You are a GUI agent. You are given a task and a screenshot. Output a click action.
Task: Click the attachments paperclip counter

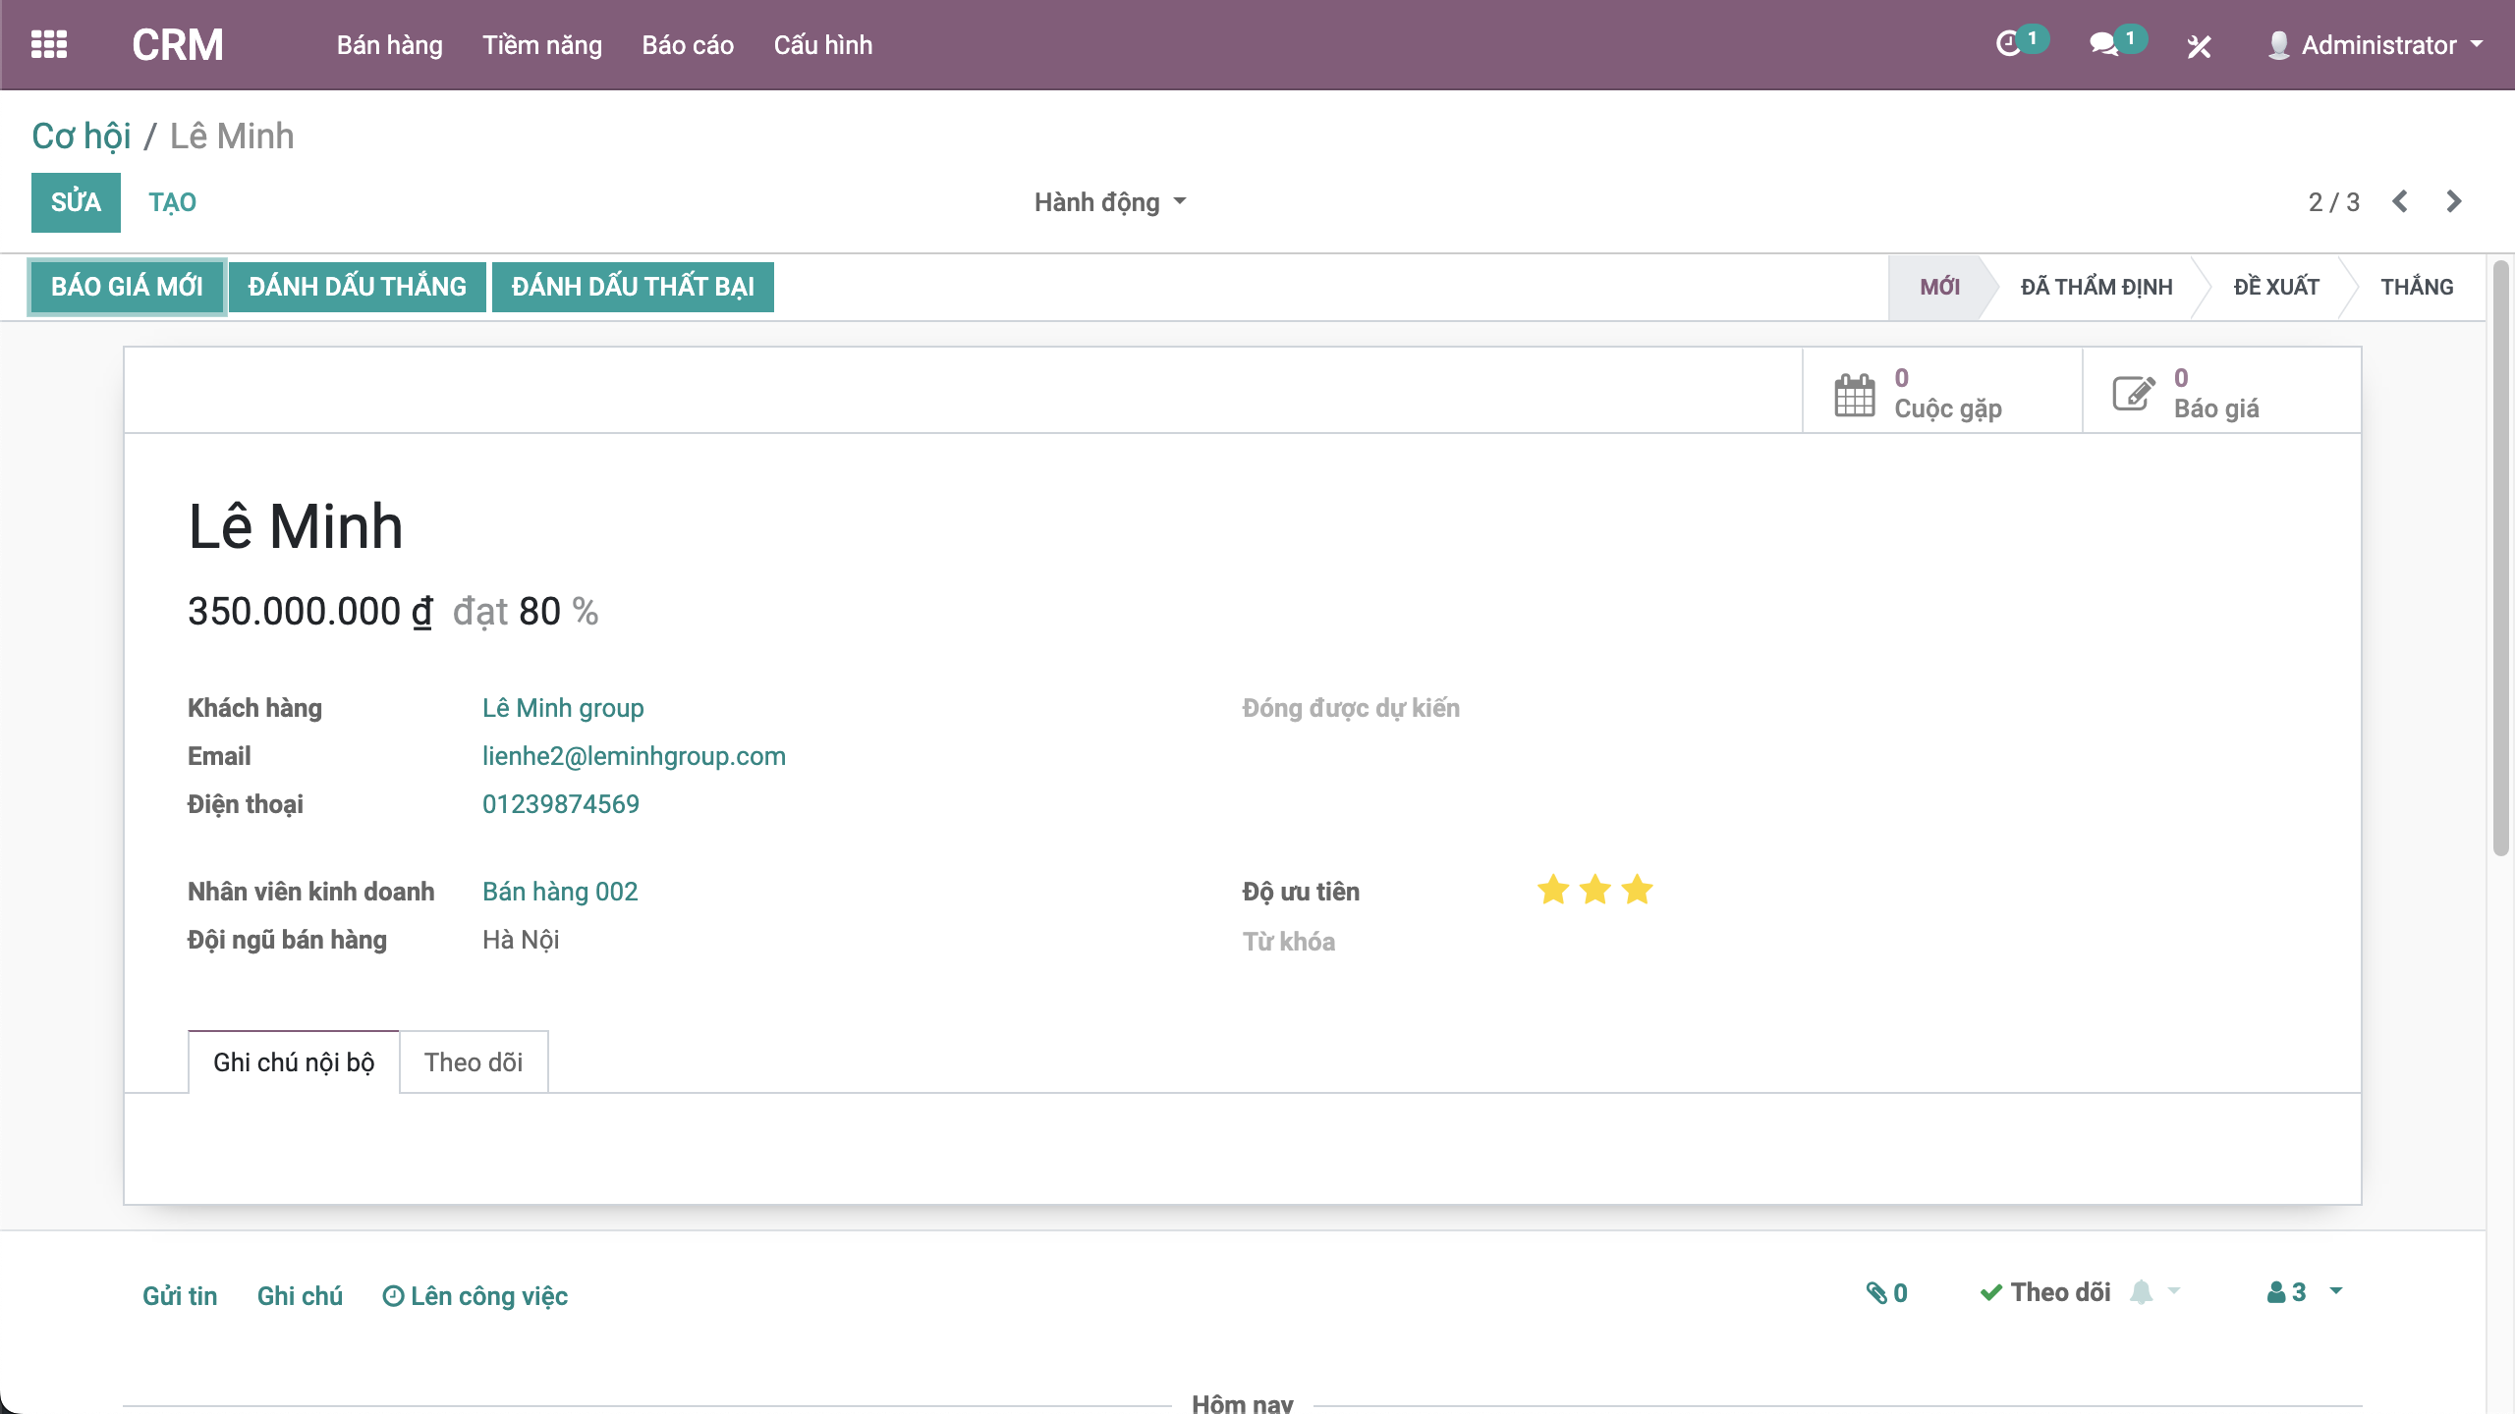click(x=1886, y=1293)
